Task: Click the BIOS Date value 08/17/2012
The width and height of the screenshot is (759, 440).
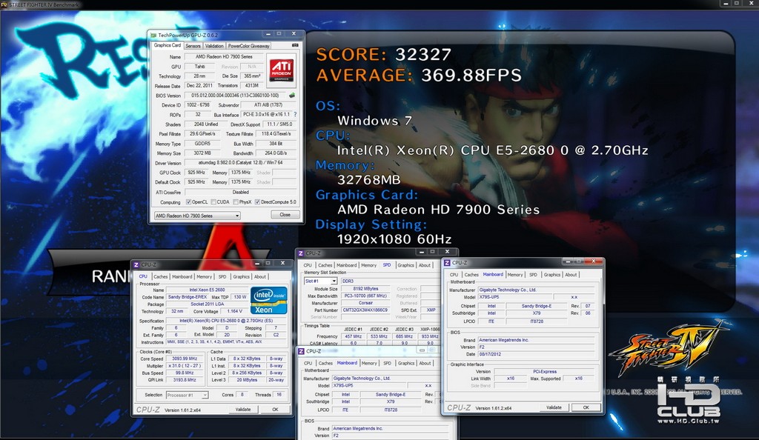Action: 536,354
